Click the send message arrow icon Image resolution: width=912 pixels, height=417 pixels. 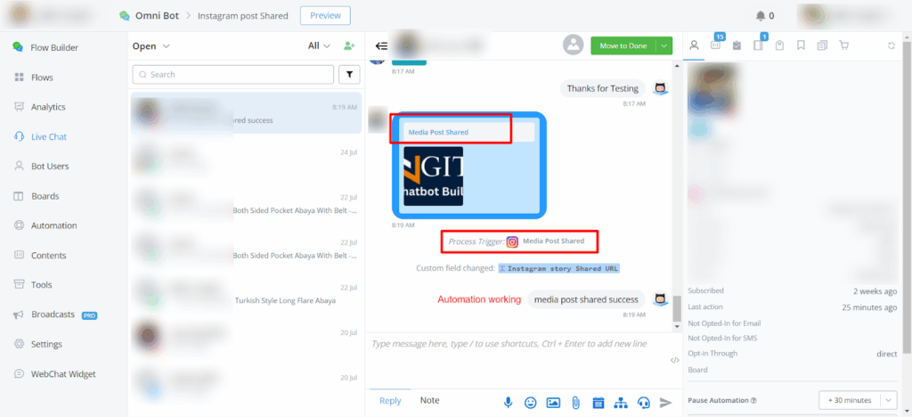coord(665,402)
